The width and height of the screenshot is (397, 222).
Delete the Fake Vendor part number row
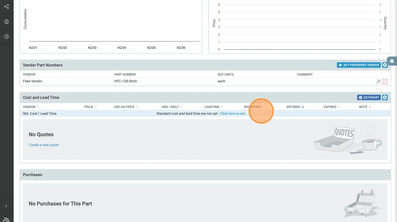(x=385, y=82)
